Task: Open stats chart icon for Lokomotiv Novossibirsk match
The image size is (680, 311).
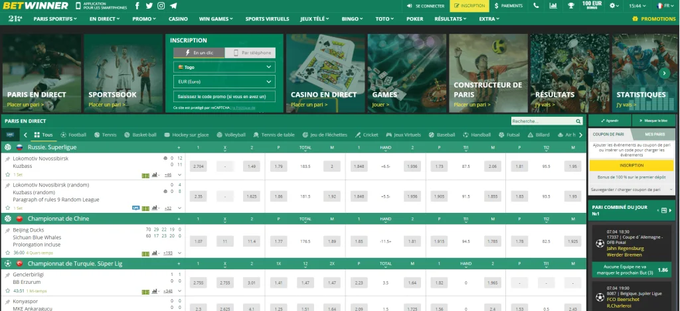Action: pyautogui.click(x=154, y=175)
